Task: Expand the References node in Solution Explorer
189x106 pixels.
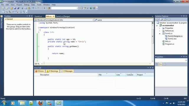Action: [160, 31]
